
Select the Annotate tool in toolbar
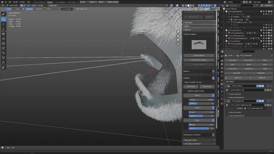[3, 68]
